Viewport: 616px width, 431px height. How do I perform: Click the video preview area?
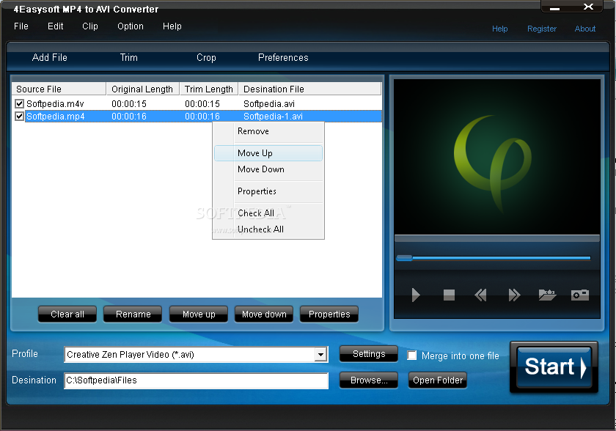click(497, 157)
